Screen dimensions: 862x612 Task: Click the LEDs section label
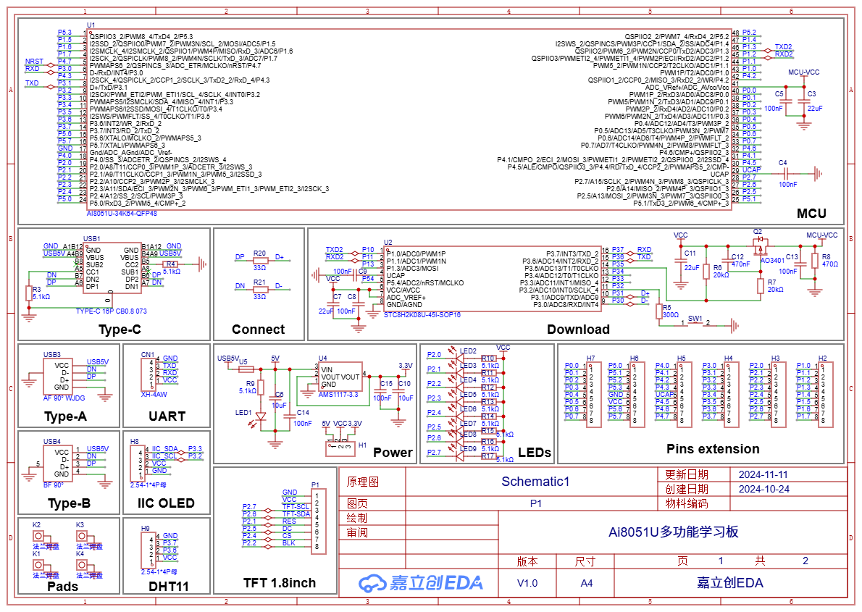535,453
